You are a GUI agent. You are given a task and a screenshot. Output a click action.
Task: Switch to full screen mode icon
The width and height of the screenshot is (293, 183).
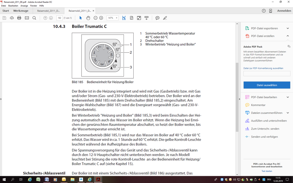click(x=139, y=18)
